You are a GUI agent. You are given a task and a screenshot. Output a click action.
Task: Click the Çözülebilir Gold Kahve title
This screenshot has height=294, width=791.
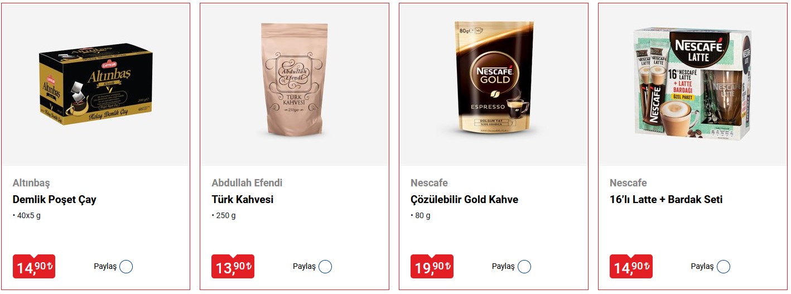click(465, 200)
